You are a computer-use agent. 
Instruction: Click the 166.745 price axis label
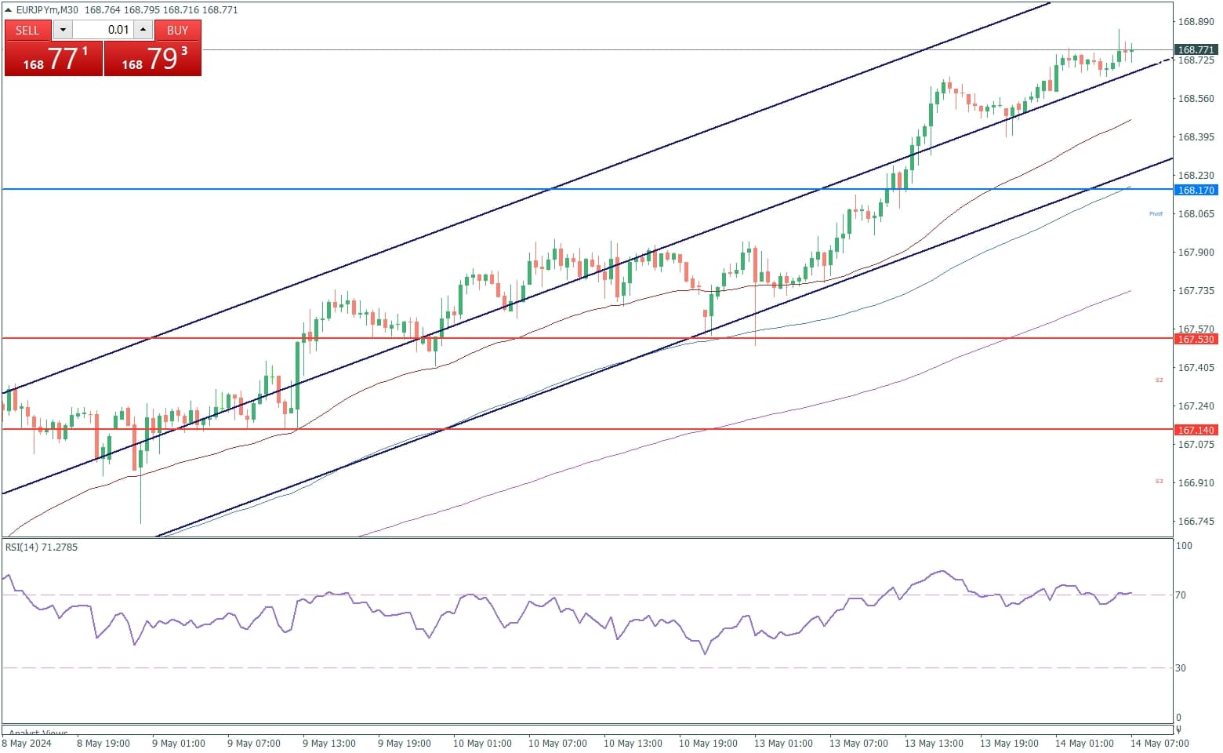pyautogui.click(x=1196, y=522)
